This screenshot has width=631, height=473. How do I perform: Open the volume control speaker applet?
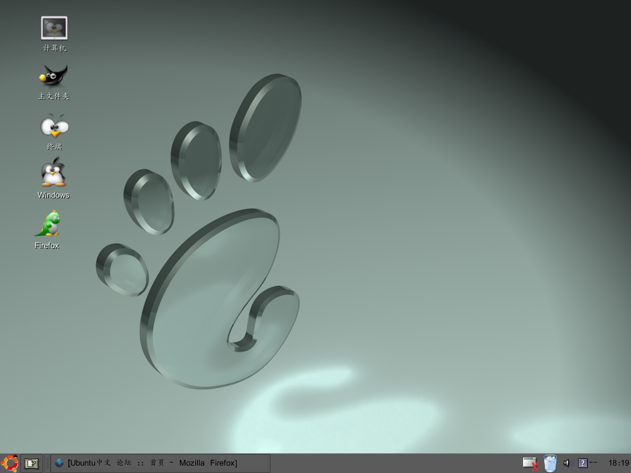tap(568, 463)
